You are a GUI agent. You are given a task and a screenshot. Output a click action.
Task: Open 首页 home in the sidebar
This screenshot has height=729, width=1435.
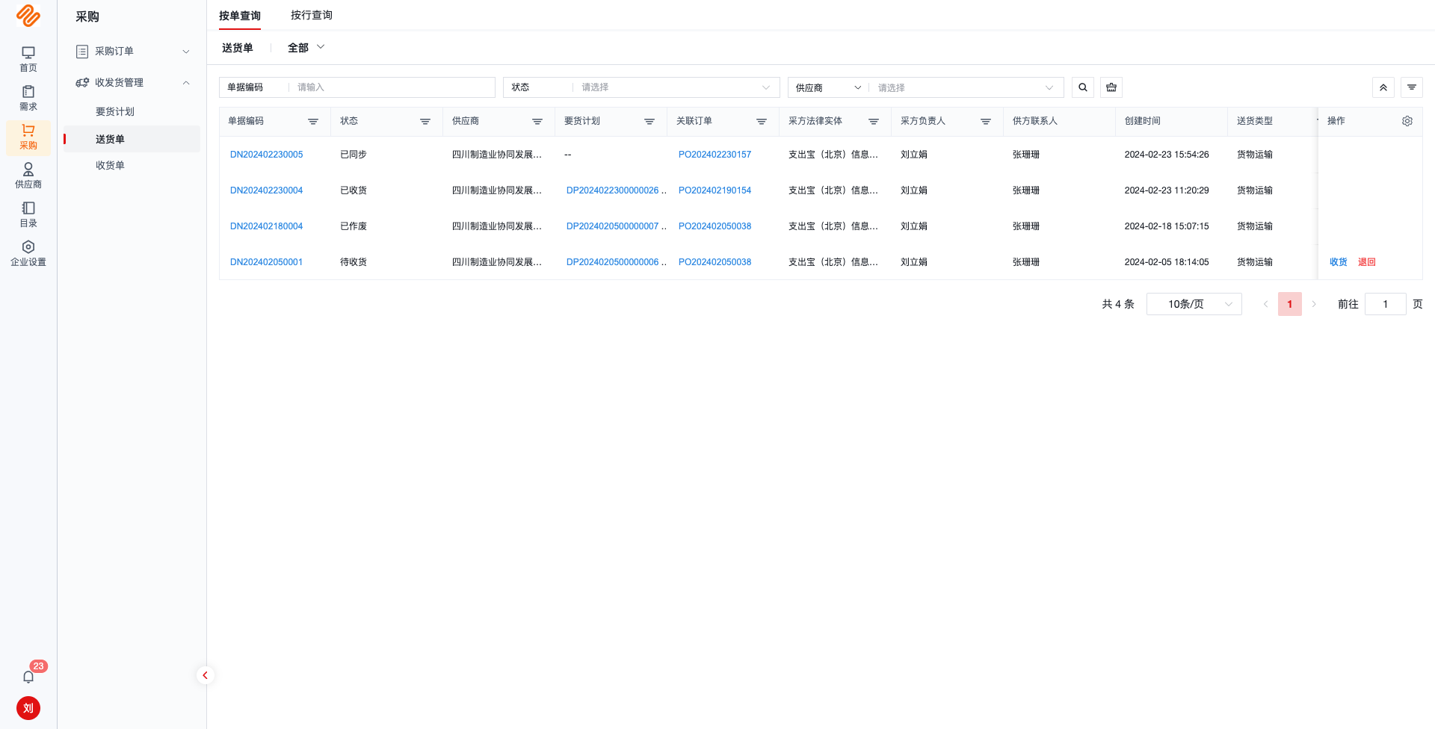point(28,59)
